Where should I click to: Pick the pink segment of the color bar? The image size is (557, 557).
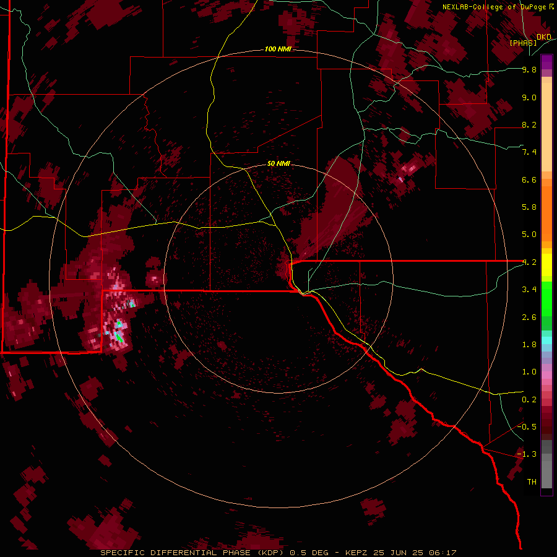coord(546,375)
